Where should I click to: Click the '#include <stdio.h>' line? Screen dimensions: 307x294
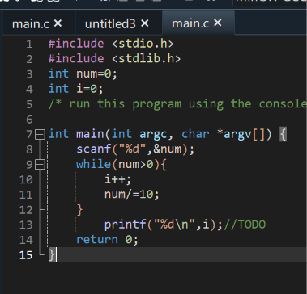(111, 44)
